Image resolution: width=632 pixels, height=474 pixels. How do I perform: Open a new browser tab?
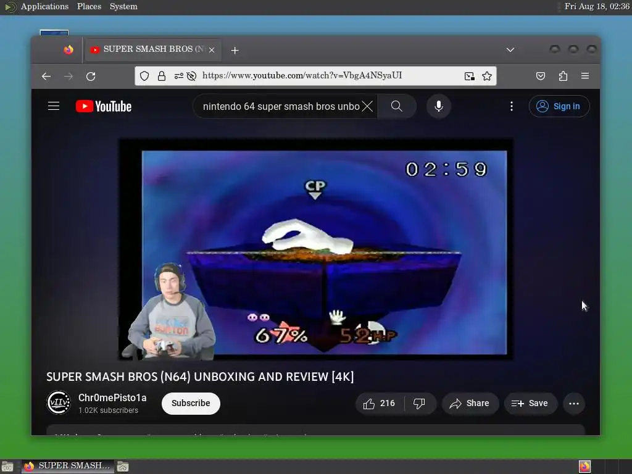coord(235,50)
